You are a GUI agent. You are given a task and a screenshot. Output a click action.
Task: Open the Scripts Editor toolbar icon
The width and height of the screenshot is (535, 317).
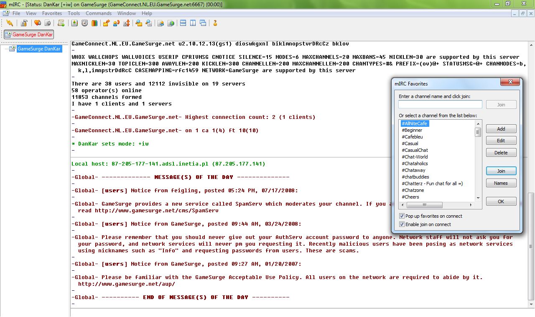pyautogui.click(x=61, y=23)
